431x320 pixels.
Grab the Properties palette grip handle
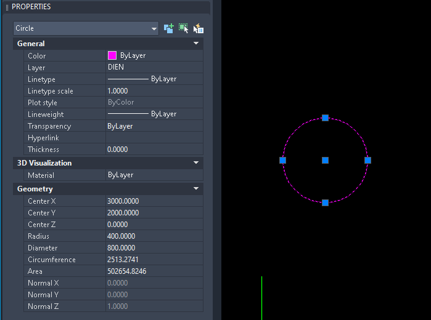[7, 7]
